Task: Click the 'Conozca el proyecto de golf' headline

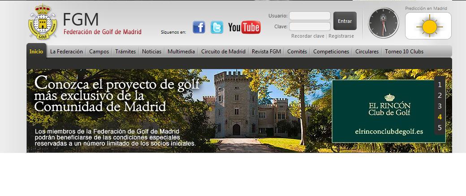Action: [x=117, y=94]
